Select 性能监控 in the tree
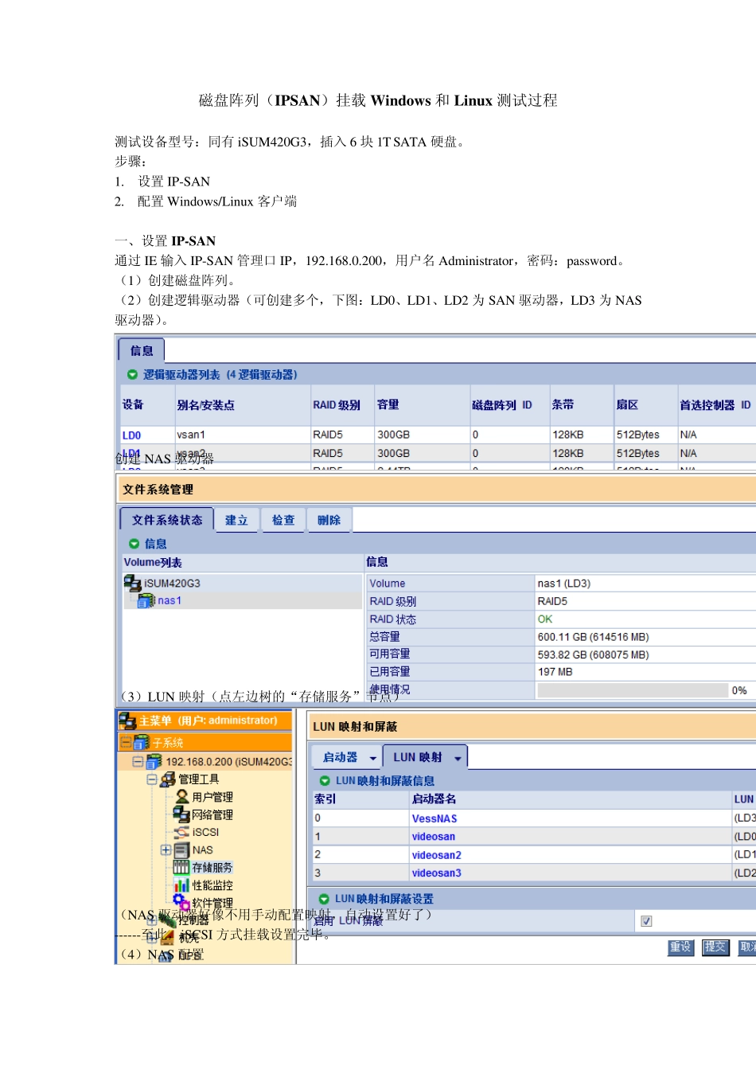 pyautogui.click(x=212, y=885)
